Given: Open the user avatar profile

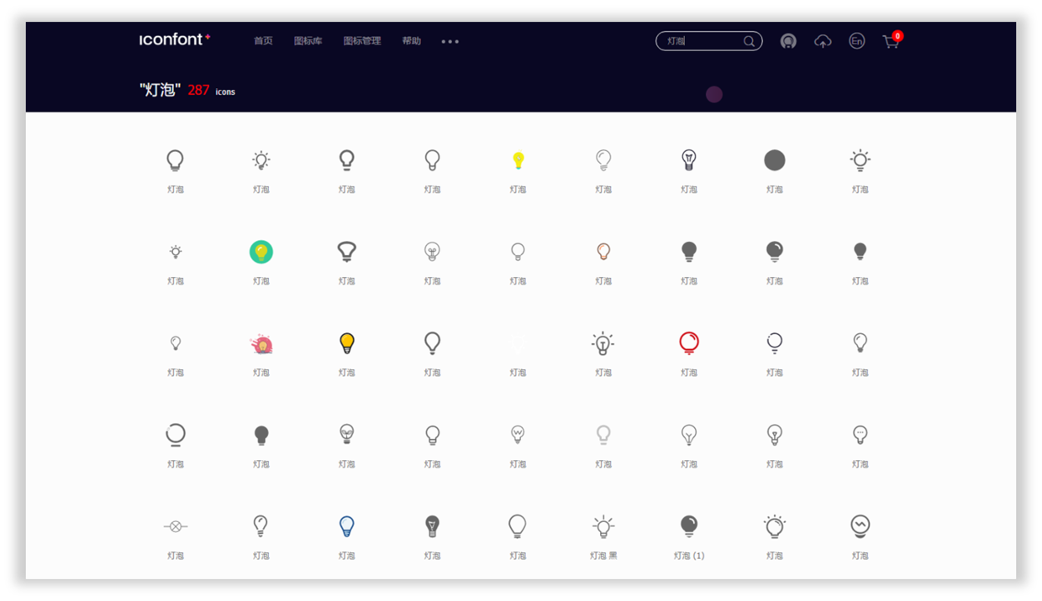Looking at the screenshot, I should 788,40.
